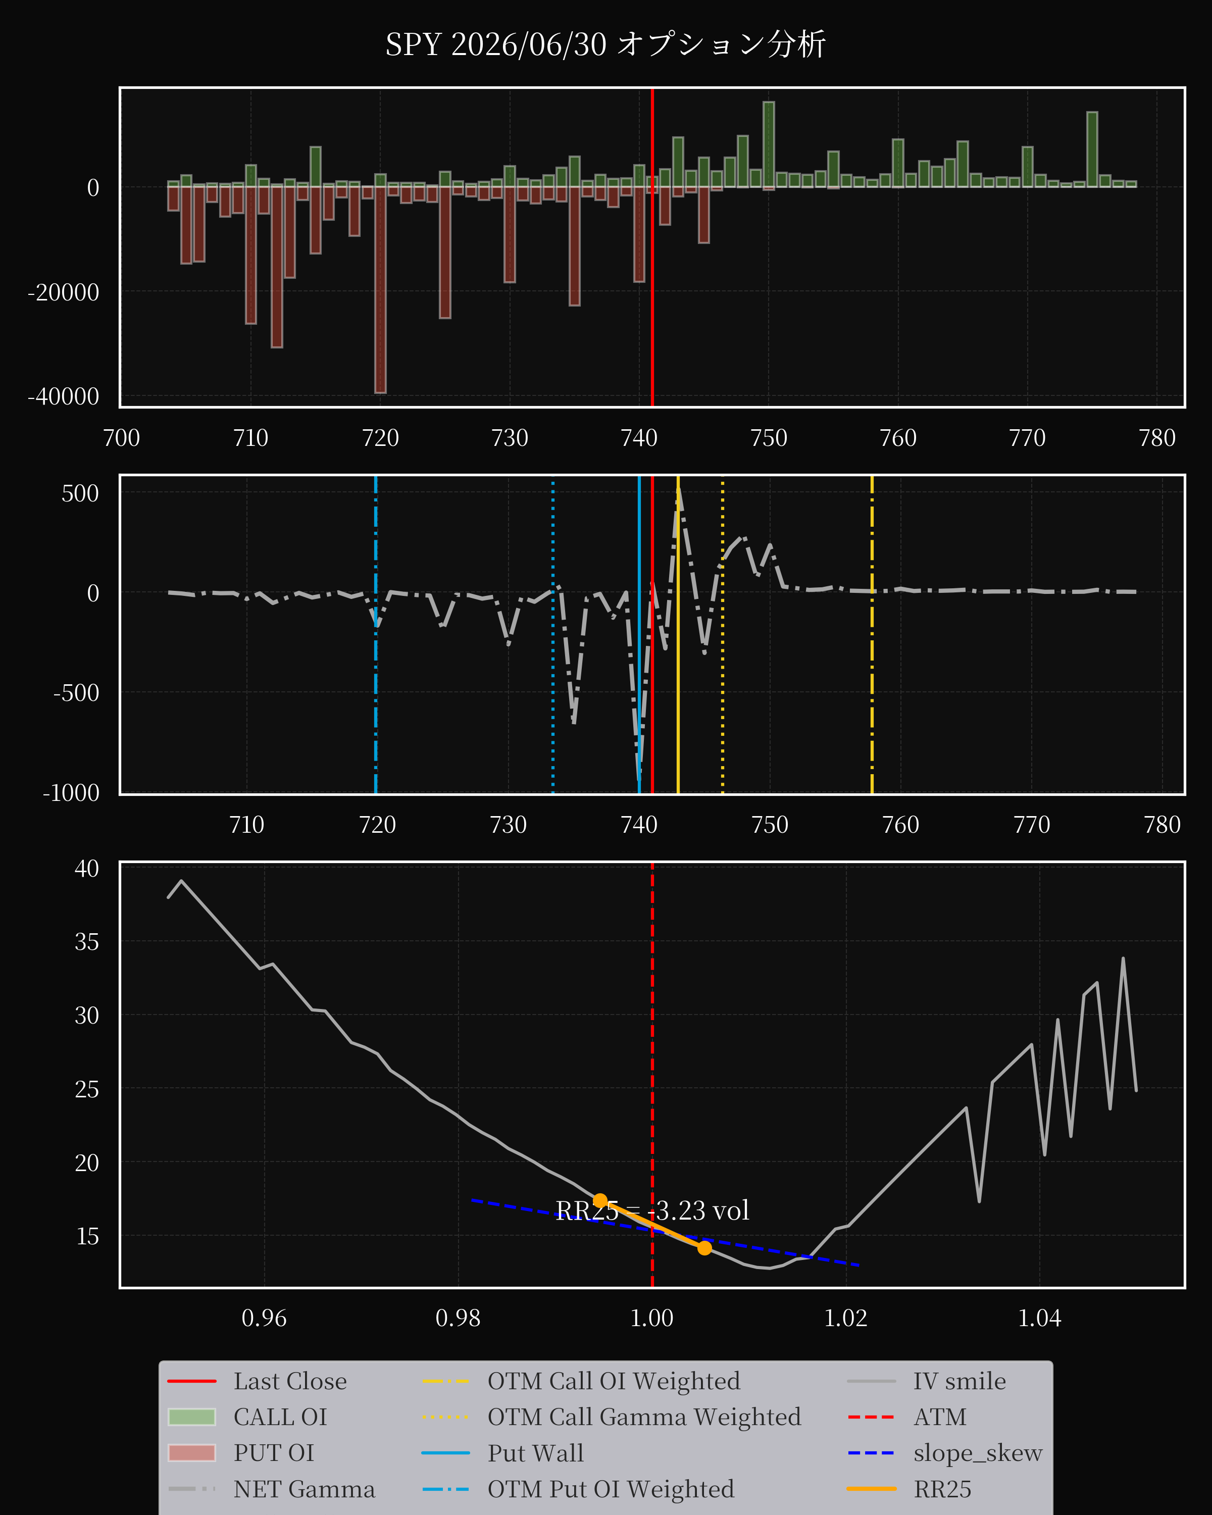Screen dimensions: 1212x1515
Task: Click the tallest call OI bar at strike 750
Action: 769,144
